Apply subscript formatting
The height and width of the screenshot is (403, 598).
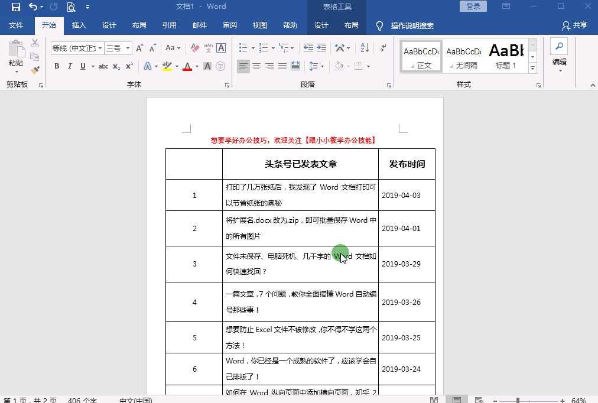(x=116, y=66)
